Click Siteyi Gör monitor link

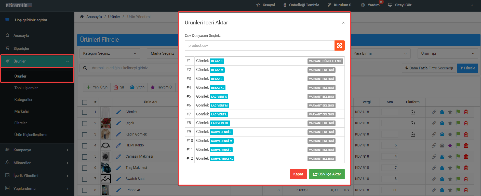pyautogui.click(x=399, y=5)
